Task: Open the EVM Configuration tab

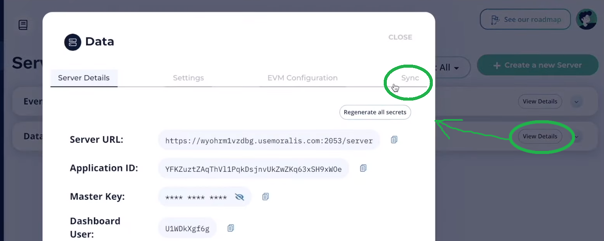Action: click(x=303, y=78)
